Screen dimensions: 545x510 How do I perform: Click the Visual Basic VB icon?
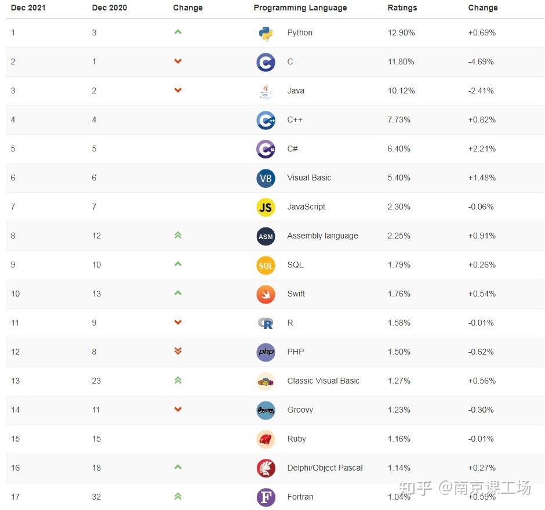[266, 178]
